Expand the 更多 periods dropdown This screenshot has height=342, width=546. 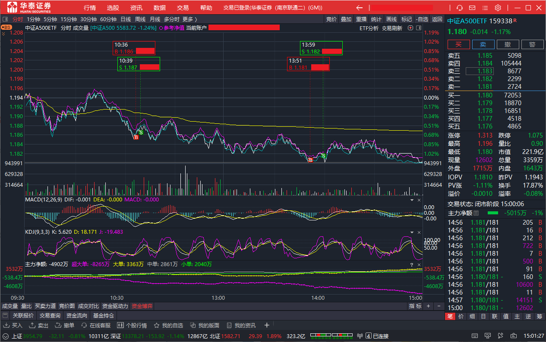click(x=189, y=19)
